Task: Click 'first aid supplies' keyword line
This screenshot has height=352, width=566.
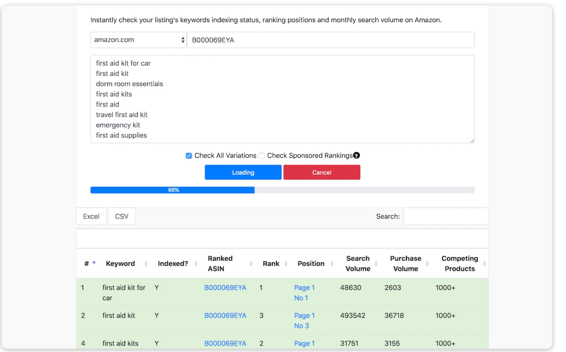Action: tap(122, 135)
